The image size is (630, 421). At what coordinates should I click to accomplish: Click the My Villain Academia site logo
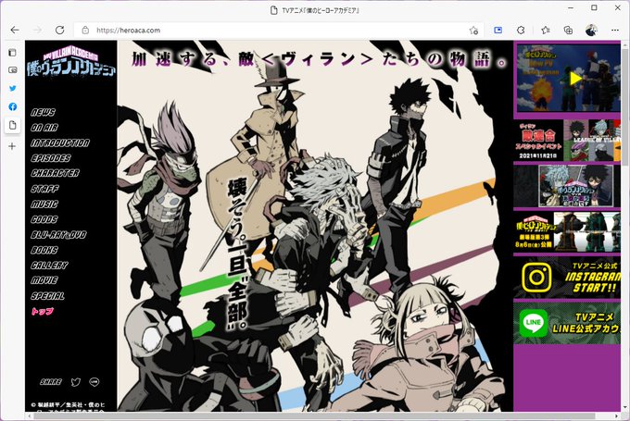click(71, 61)
